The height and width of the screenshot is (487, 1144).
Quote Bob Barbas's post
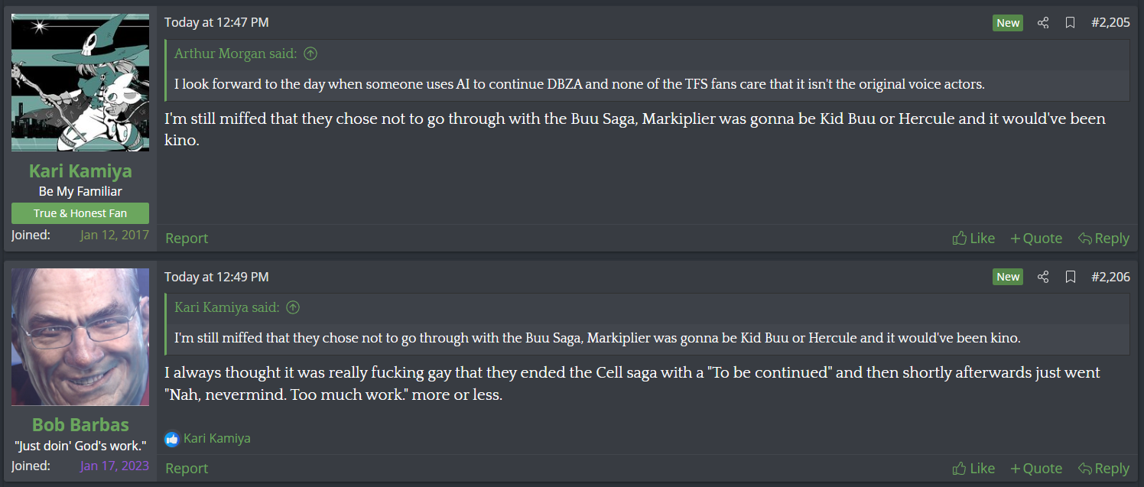click(1036, 469)
